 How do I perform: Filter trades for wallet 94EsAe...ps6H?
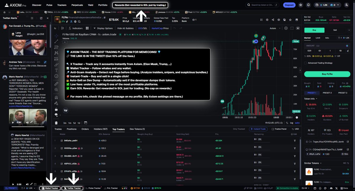pyautogui.click(x=295, y=140)
